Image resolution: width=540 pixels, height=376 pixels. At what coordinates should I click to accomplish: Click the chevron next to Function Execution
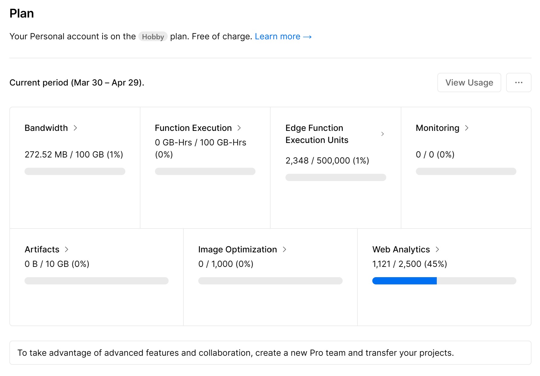[239, 128]
